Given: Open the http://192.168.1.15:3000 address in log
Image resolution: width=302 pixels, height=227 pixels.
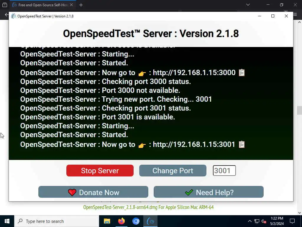Looking at the screenshot, I should [x=194, y=73].
